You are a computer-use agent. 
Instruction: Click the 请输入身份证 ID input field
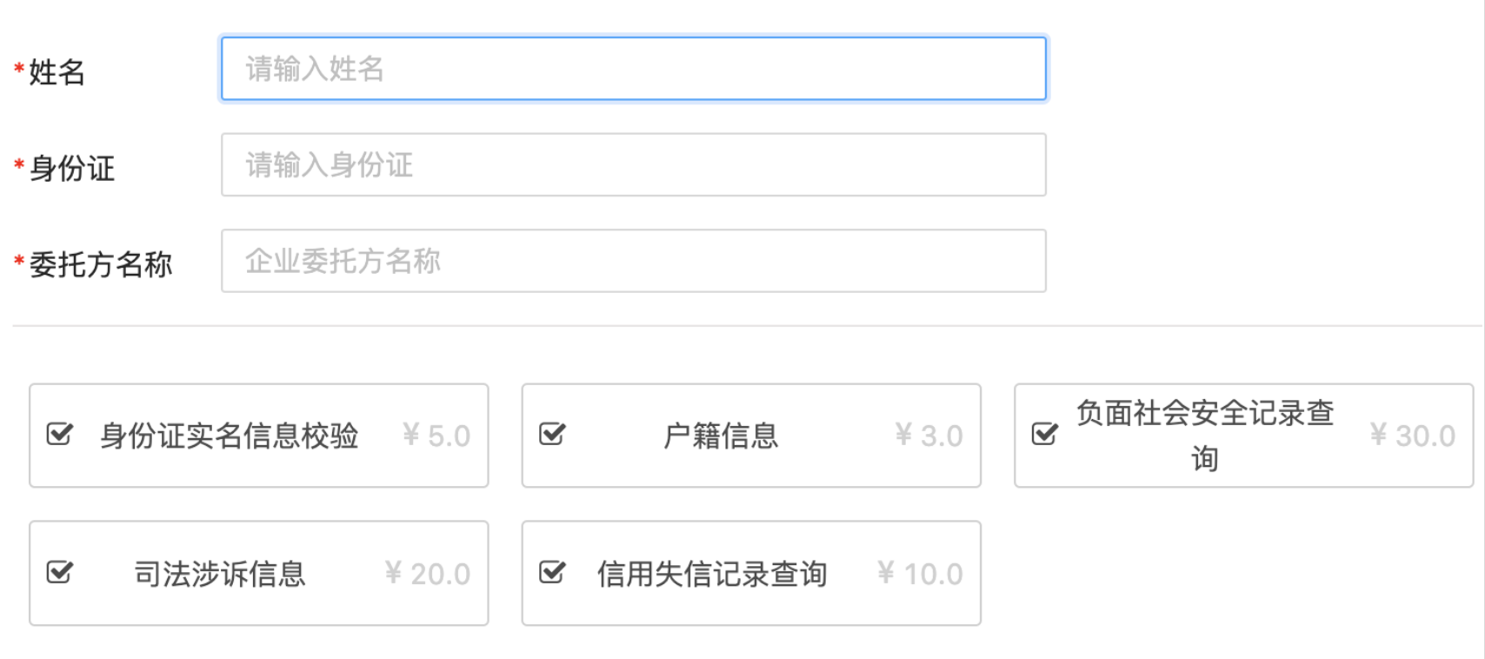(633, 164)
